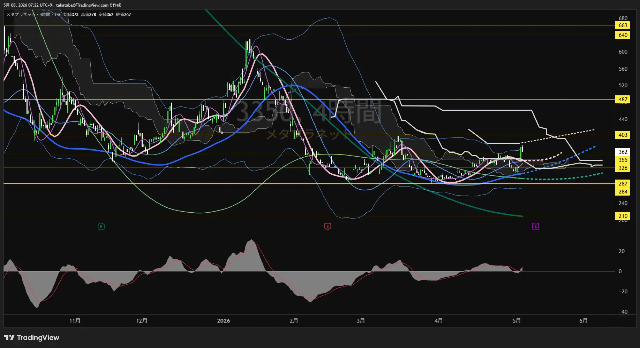The width and height of the screenshot is (640, 348).
Task: Click the 6月 time axis label
Action: point(583,321)
